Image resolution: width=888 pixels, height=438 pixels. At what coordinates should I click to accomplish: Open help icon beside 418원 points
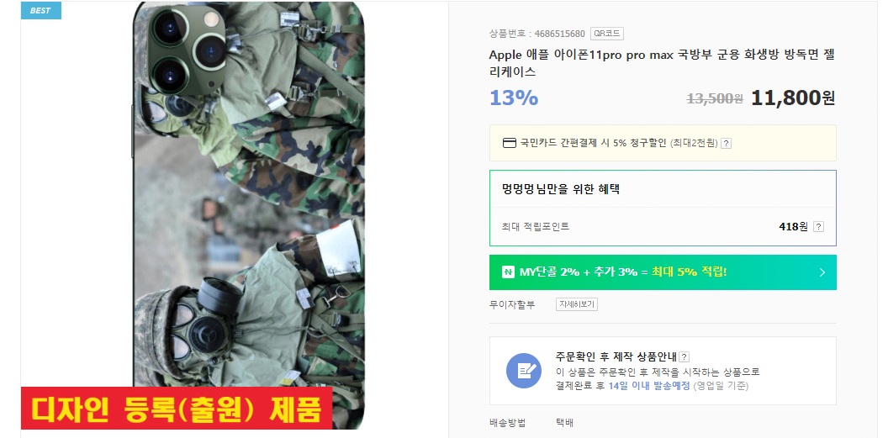pos(818,227)
